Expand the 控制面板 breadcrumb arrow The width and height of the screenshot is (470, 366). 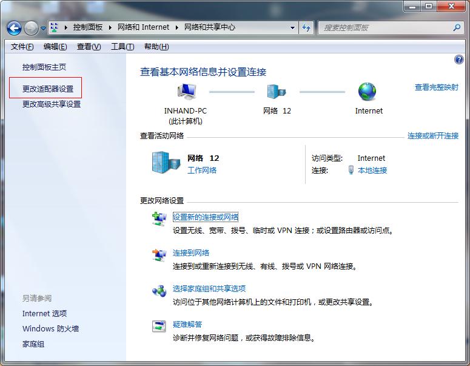tap(110, 28)
